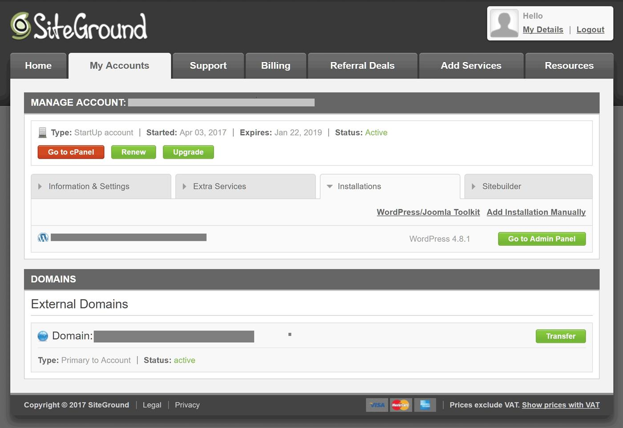Open the Home tab

38,66
